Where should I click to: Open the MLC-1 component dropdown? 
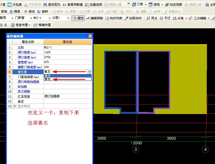pyautogui.click(x=49, y=18)
